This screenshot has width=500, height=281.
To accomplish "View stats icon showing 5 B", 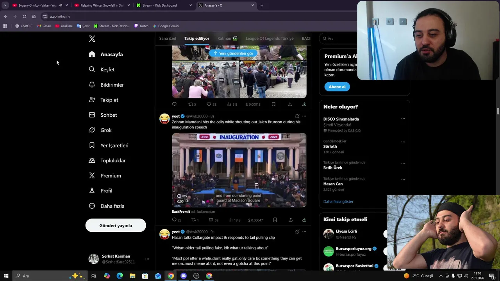I will [x=233, y=104].
